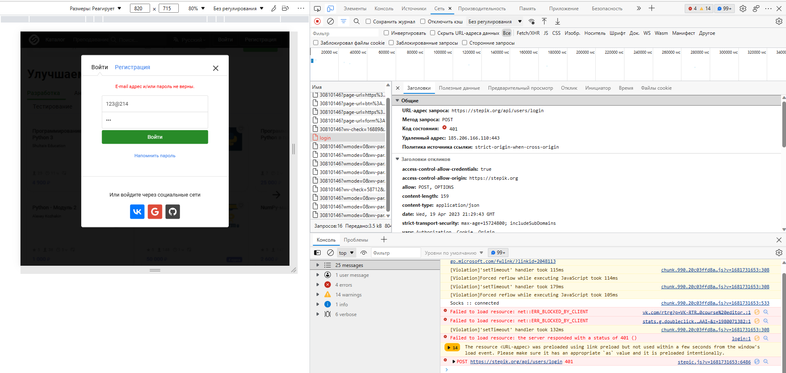This screenshot has height=373, width=786.
Task: Open Payload tab in request details
Action: pos(459,88)
